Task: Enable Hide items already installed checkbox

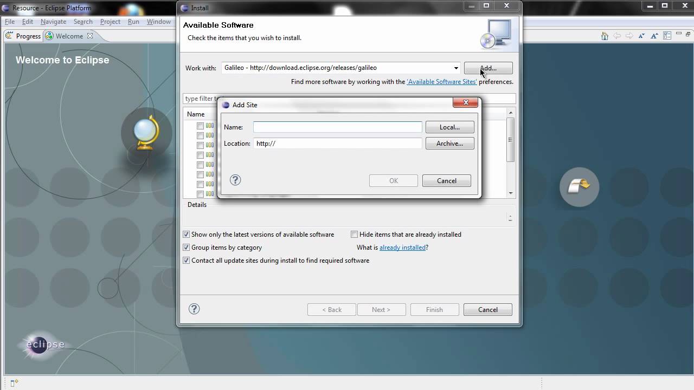Action: (x=354, y=235)
